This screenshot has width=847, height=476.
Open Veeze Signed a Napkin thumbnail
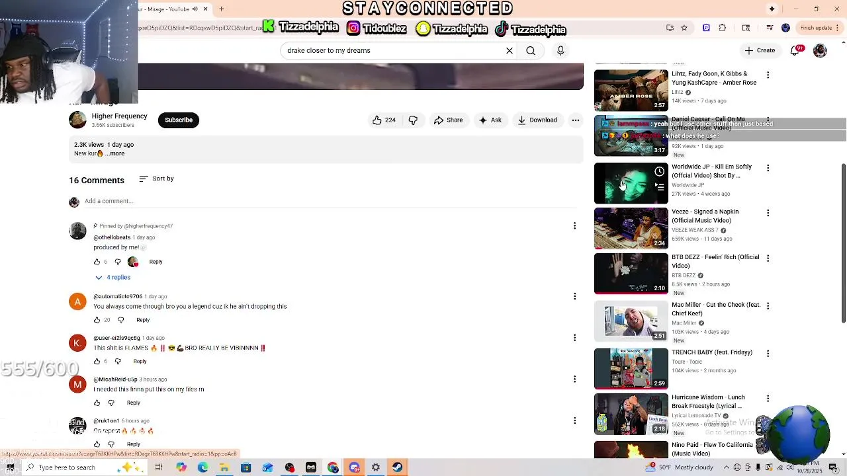[x=631, y=228]
